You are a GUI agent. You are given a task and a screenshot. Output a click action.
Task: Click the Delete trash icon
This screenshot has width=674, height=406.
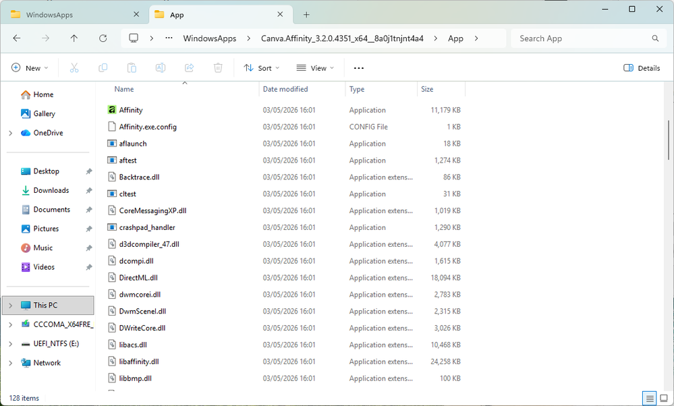pyautogui.click(x=218, y=68)
